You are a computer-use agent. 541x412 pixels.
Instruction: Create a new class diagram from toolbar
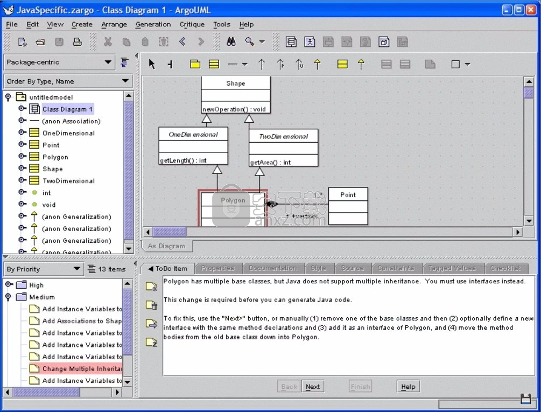291,42
